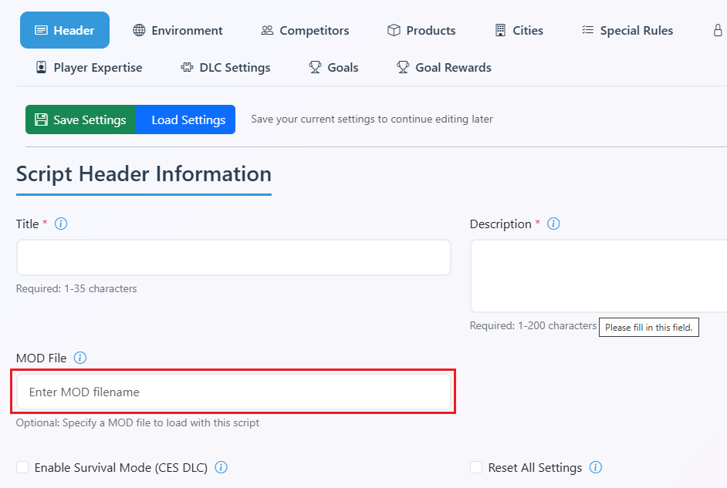Screen dimensions: 727x488
Task: Tick the Reset All Settings checkbox
Action: point(476,467)
